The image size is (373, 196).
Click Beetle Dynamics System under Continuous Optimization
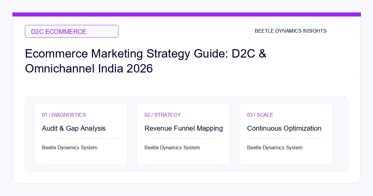[x=275, y=147]
